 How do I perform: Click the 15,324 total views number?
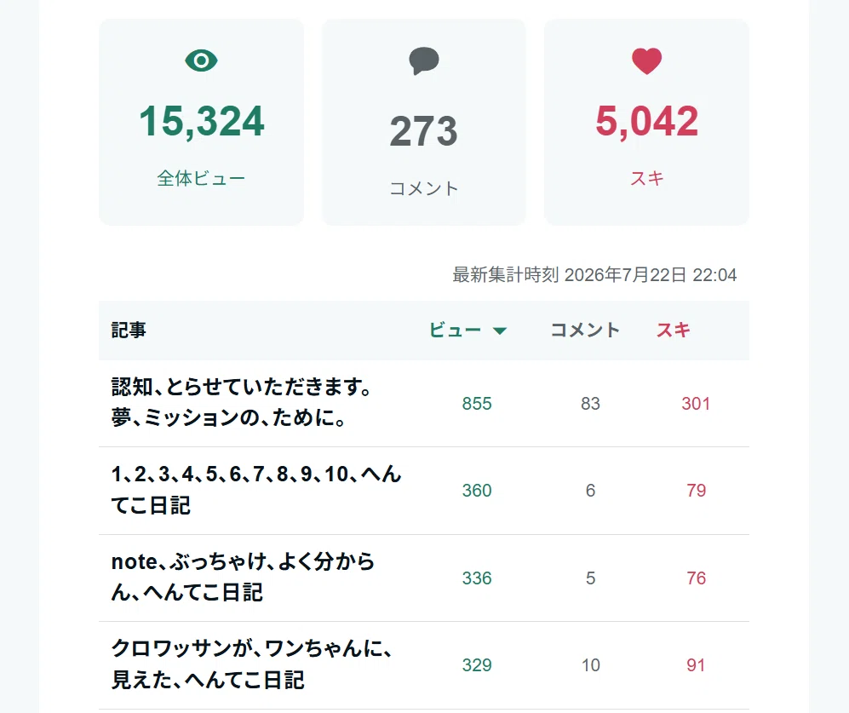coord(202,121)
